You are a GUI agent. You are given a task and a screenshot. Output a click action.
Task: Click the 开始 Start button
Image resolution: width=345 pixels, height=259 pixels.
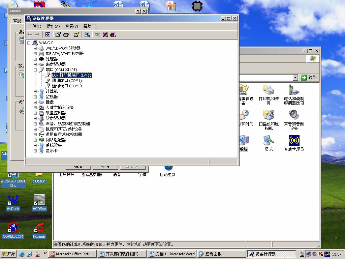click(x=8, y=254)
